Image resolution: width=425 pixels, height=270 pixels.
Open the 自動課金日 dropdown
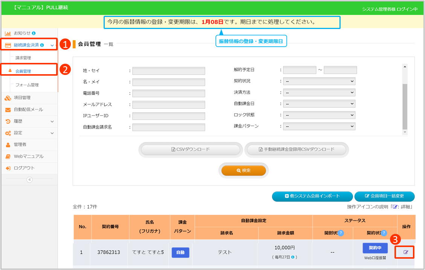319,104
